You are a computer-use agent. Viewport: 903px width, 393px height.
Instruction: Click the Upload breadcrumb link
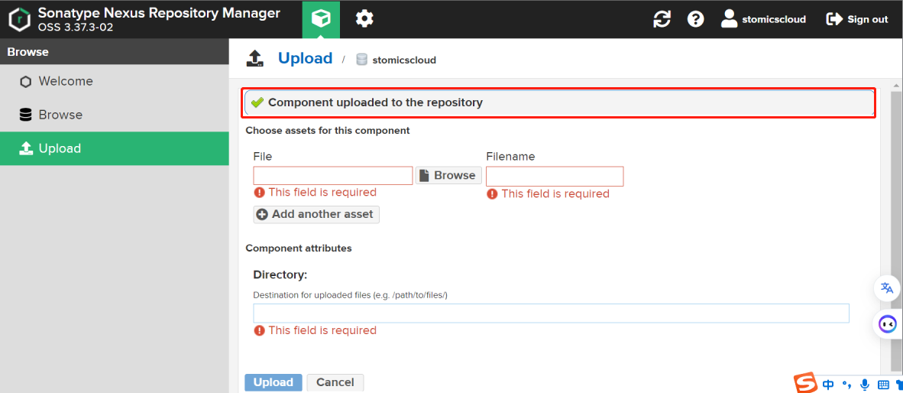tap(305, 59)
